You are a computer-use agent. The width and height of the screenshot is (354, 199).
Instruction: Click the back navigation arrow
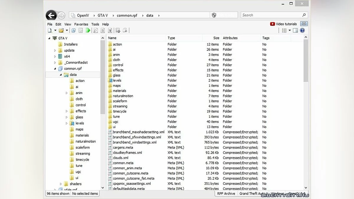(51, 15)
